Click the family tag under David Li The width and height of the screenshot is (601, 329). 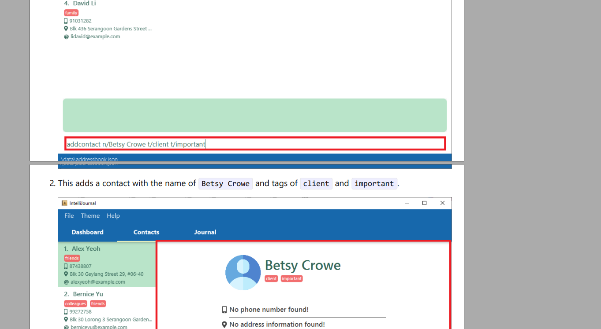pos(71,13)
